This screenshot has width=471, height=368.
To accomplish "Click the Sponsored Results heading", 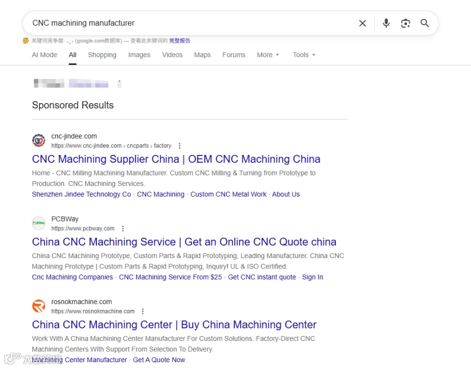I will (x=73, y=105).
